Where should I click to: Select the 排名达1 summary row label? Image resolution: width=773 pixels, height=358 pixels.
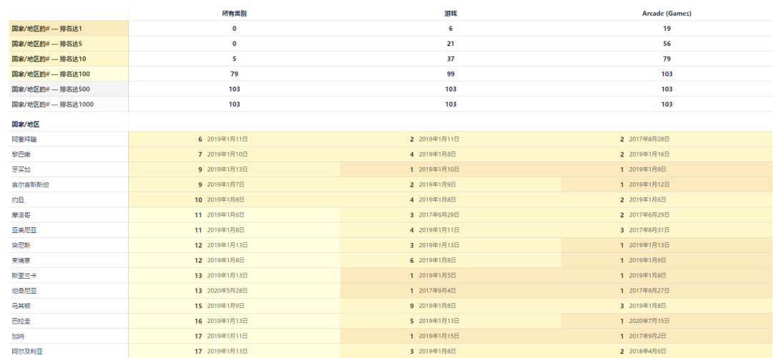click(x=47, y=29)
